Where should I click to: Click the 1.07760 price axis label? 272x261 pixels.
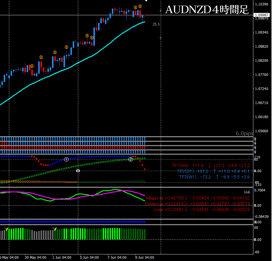262,74
